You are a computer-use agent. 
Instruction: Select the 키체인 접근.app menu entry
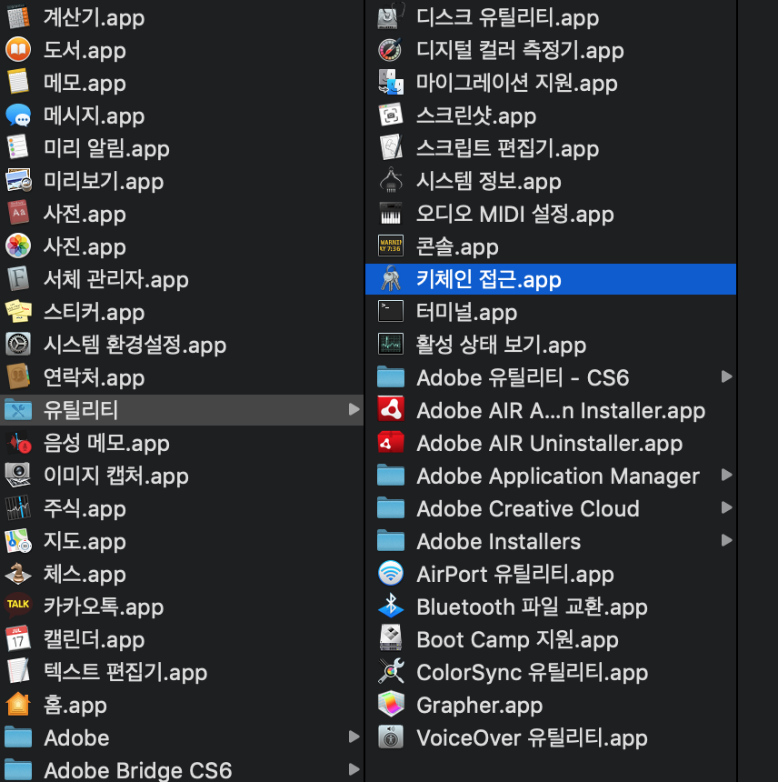(550, 279)
